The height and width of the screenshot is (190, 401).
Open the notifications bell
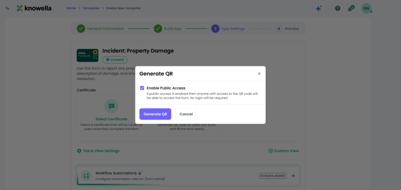tap(350, 9)
